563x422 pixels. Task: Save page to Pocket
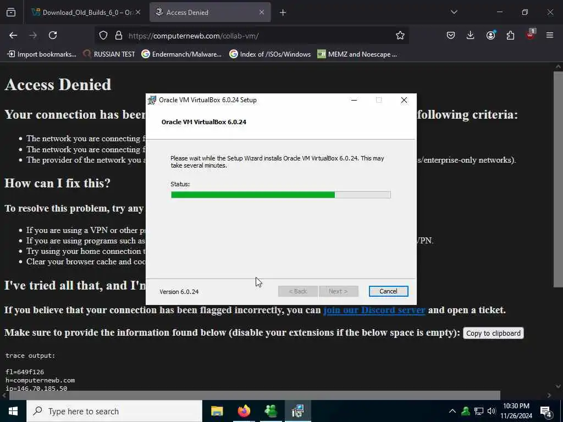(451, 35)
